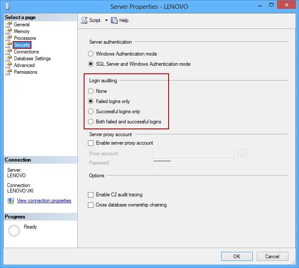Viewport: 299px width, 268px height.
Task: Click the Script toolbar button
Action: click(x=91, y=20)
